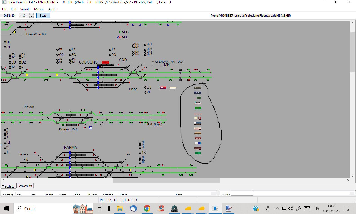
Task: Select the truck-on-flatcar wagon icon
Action: 198,123
